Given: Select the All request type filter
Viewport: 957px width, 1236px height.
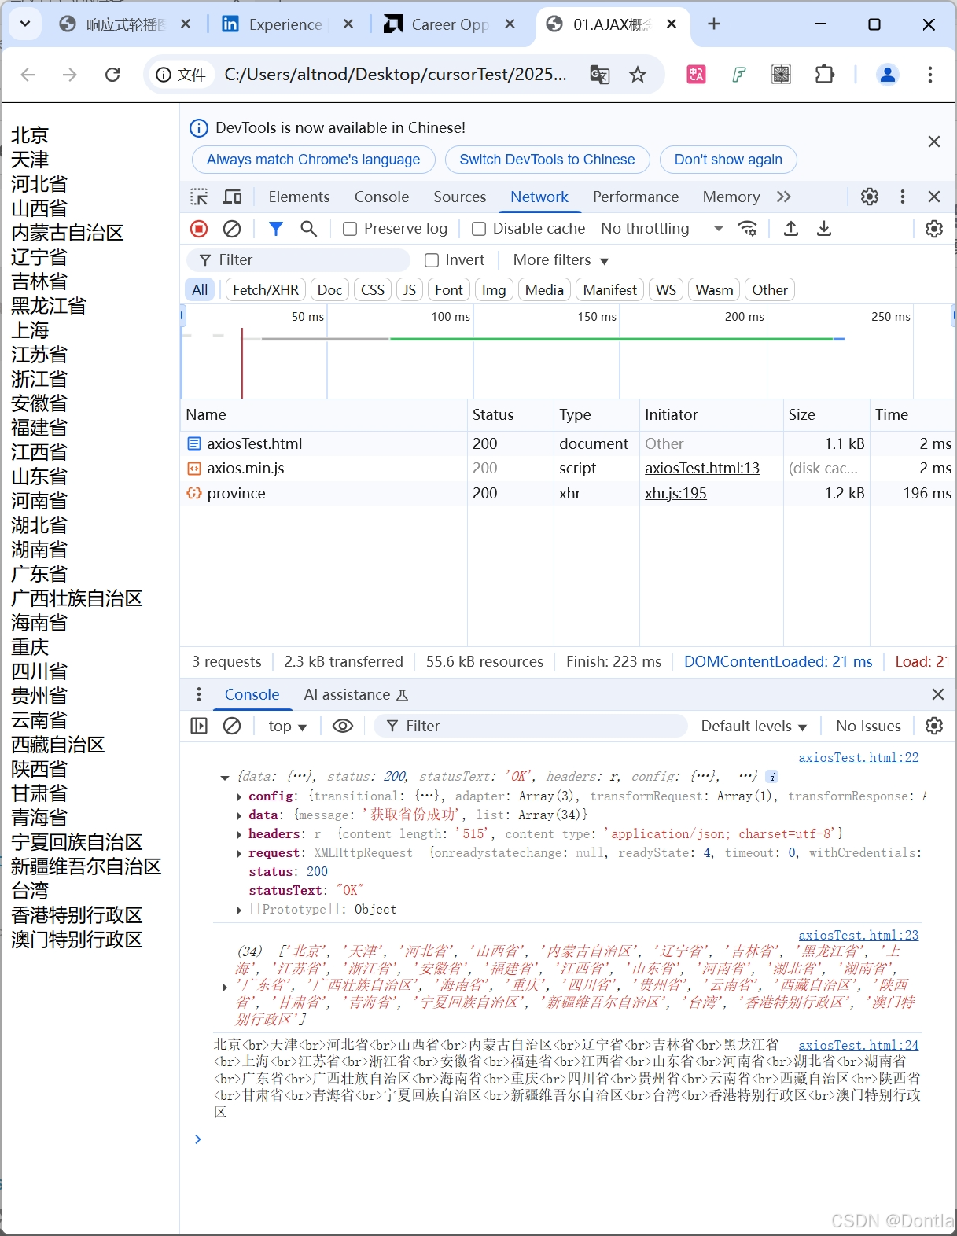Looking at the screenshot, I should (x=201, y=290).
